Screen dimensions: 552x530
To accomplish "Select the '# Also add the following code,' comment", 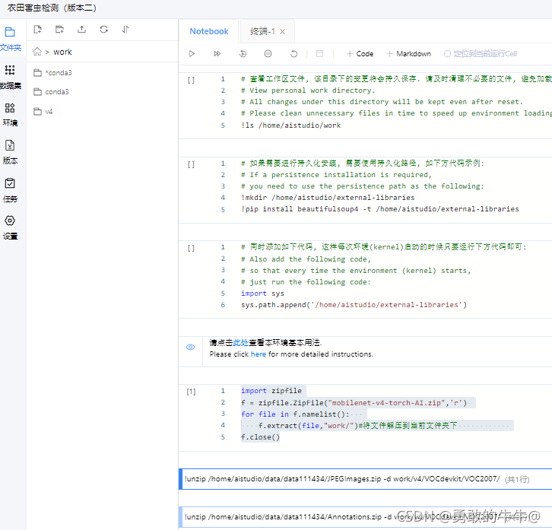I will click(306, 259).
